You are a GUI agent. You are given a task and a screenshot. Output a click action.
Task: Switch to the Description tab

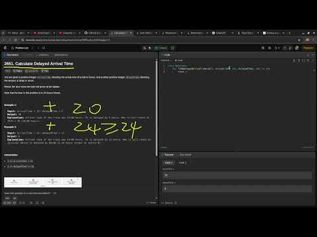tap(11, 55)
